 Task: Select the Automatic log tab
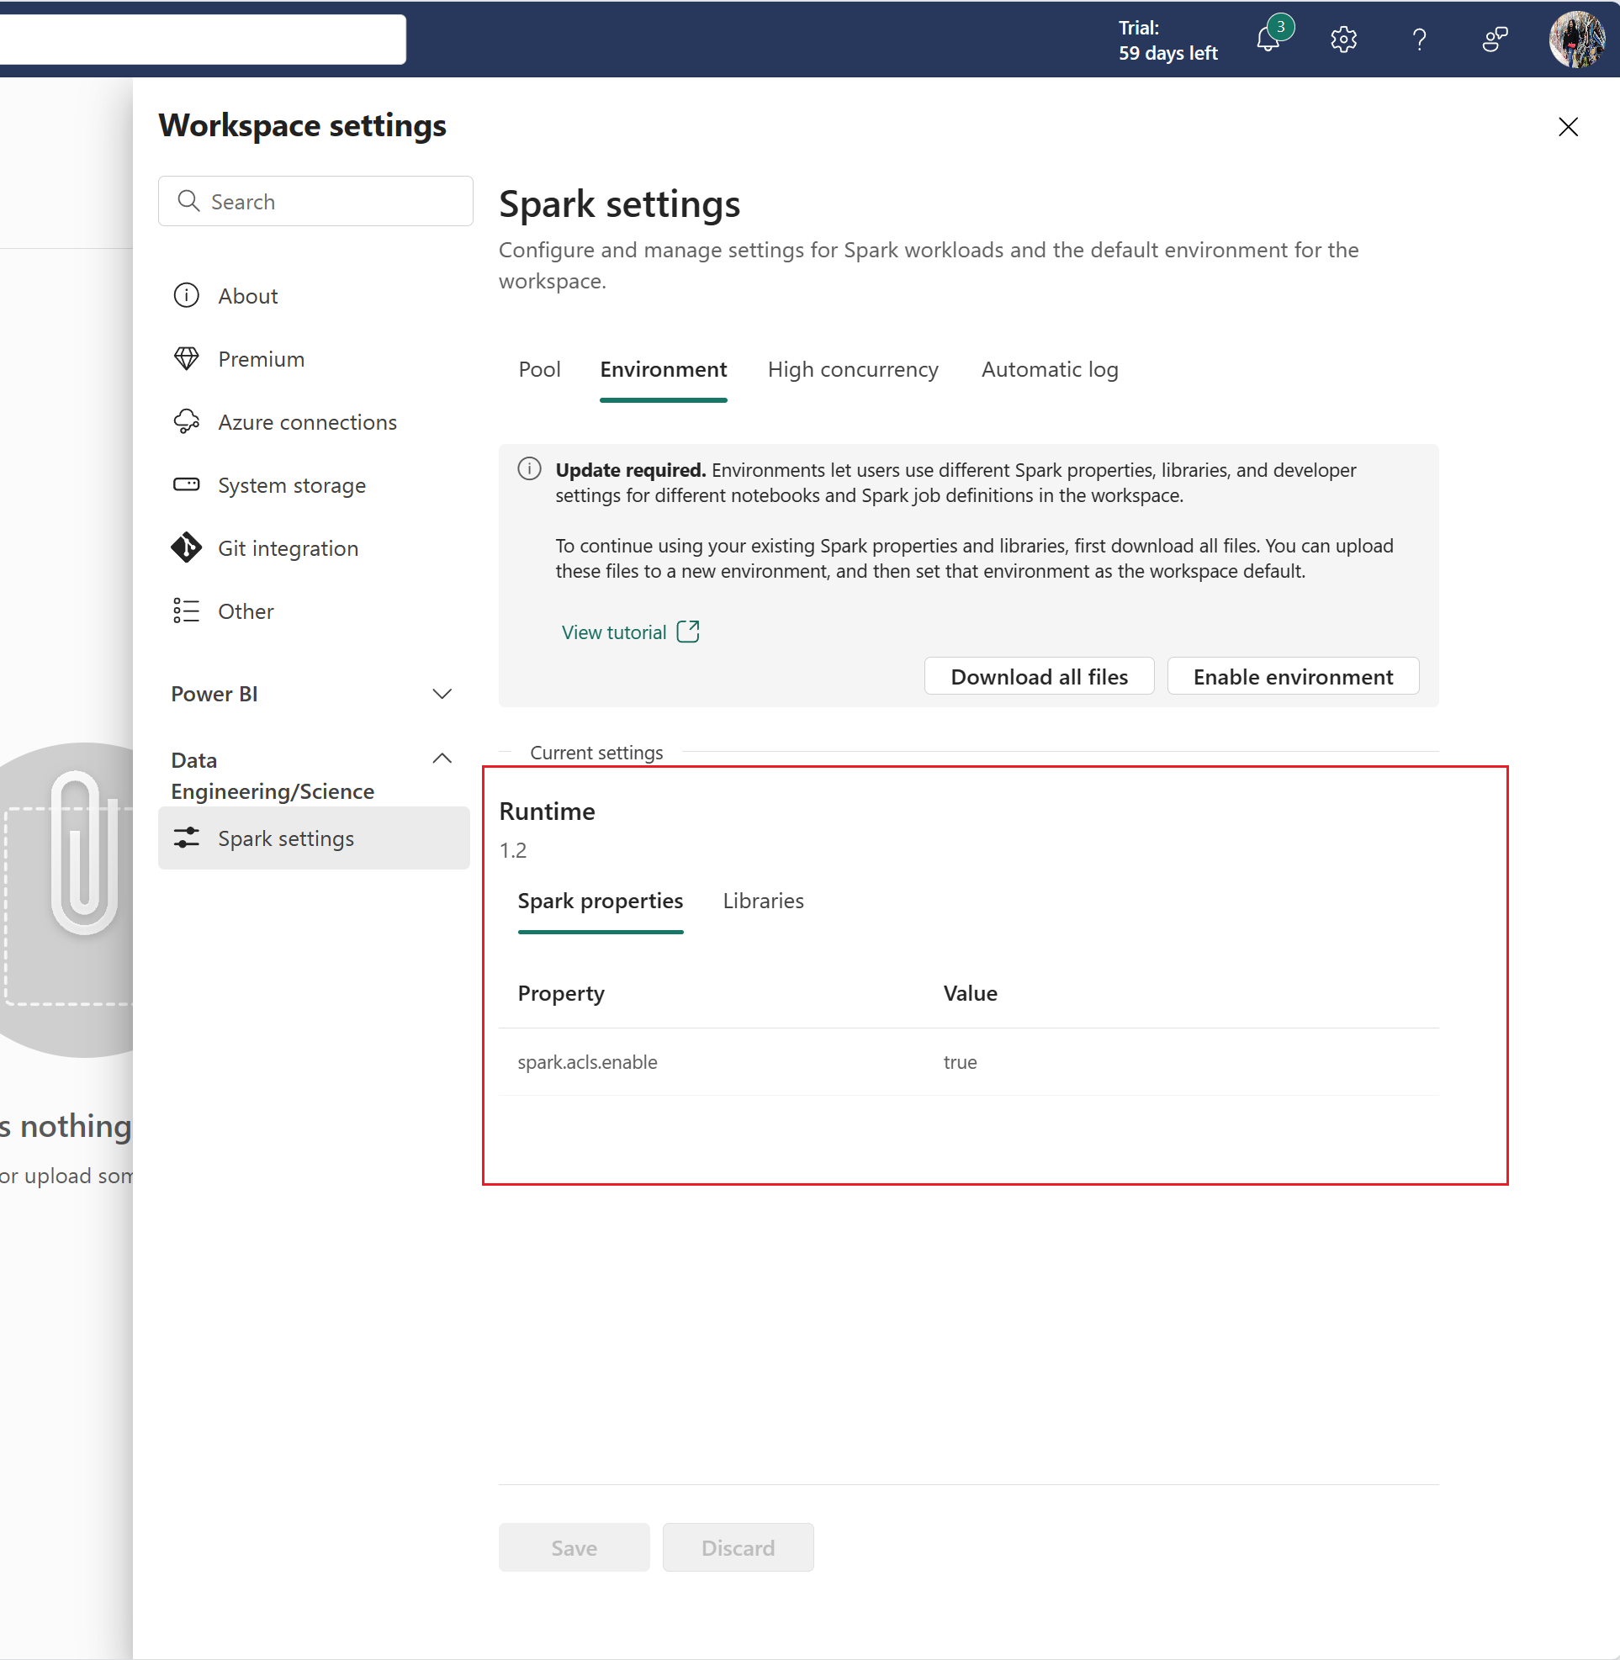point(1049,371)
